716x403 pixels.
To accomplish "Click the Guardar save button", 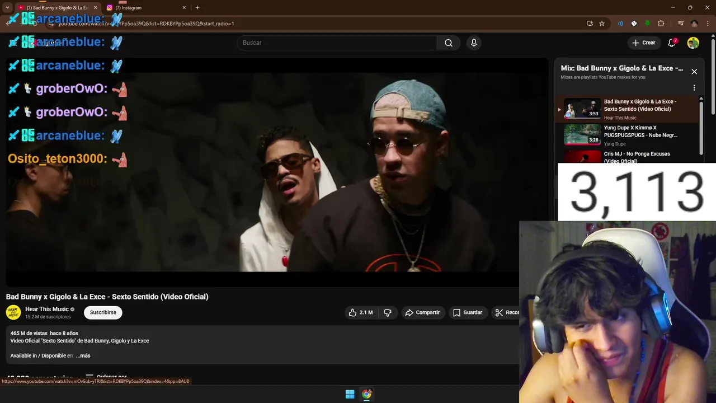I will [468, 312].
